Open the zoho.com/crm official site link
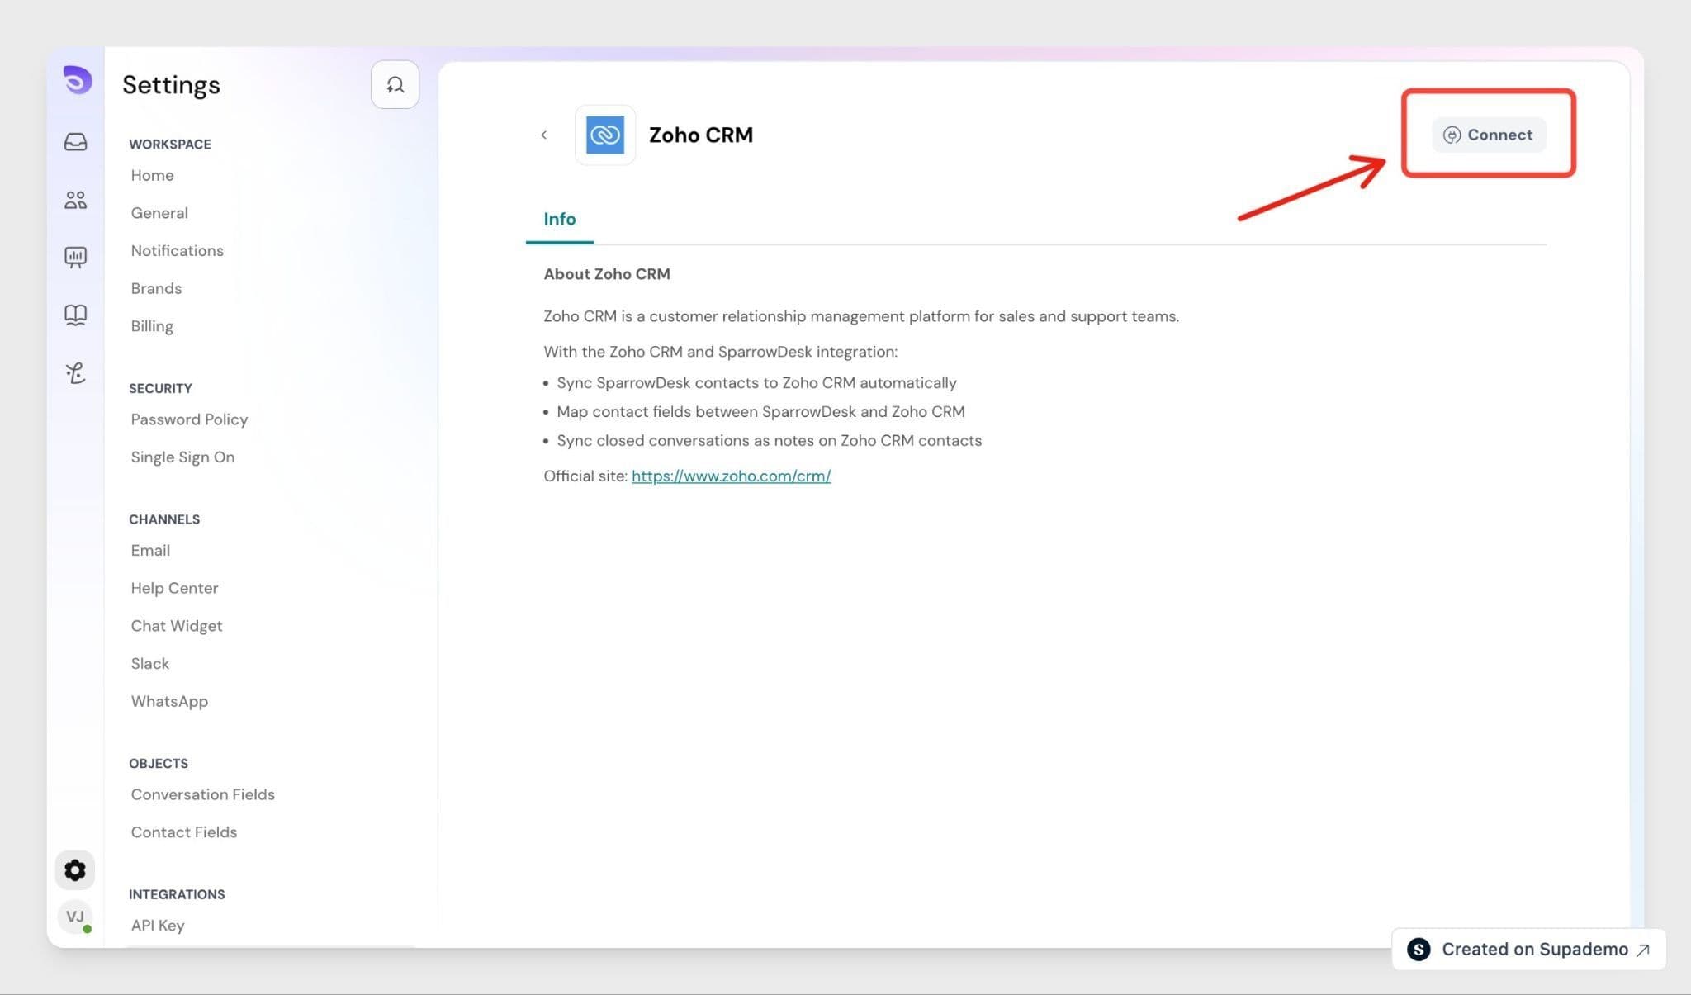 (731, 476)
